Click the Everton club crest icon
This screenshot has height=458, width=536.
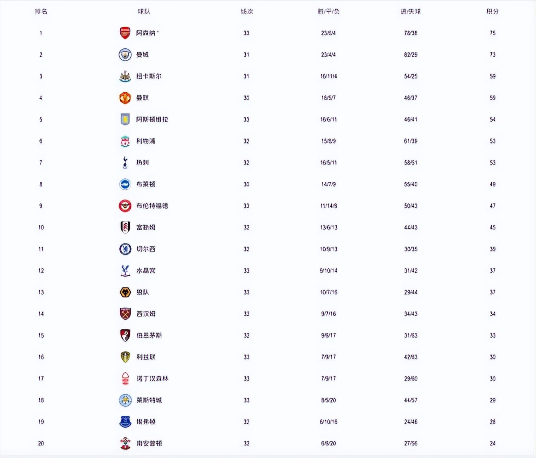[125, 422]
